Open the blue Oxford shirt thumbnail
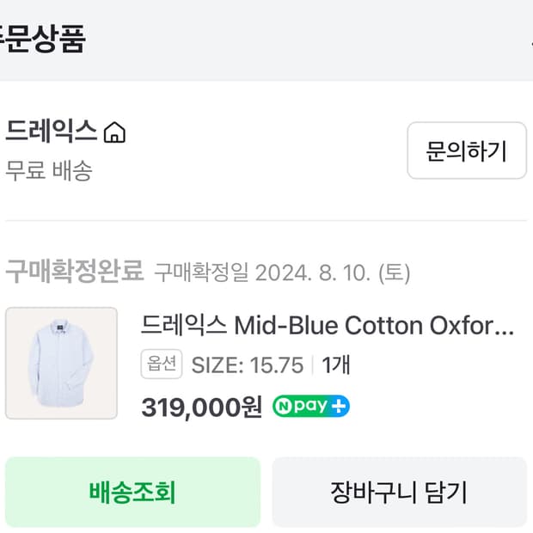 click(61, 363)
